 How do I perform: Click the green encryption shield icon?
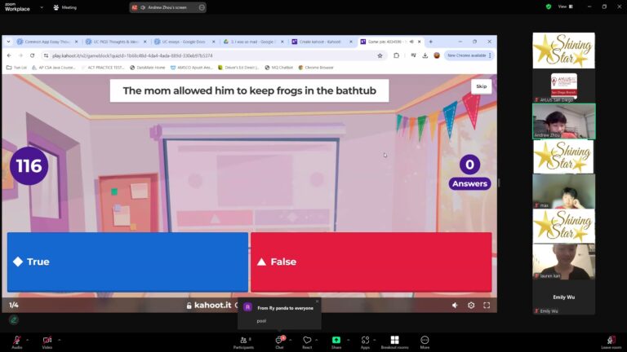tap(549, 7)
